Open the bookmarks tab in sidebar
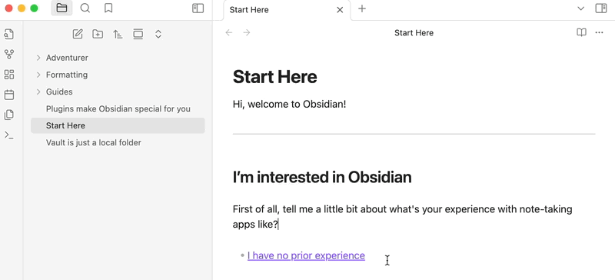The width and height of the screenshot is (615, 280). click(x=108, y=8)
